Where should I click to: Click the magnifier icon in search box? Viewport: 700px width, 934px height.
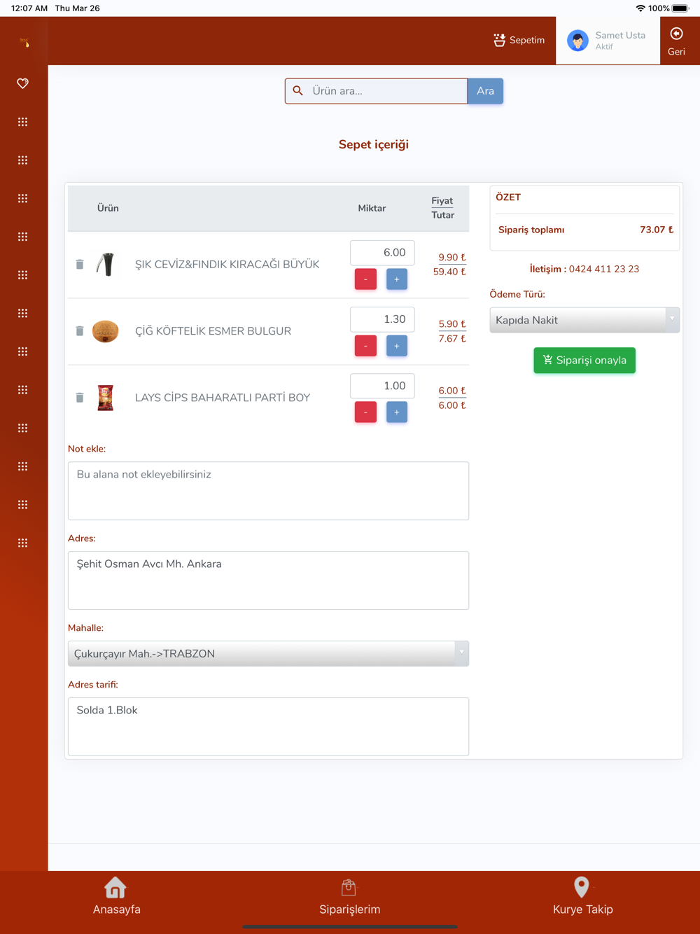(x=297, y=91)
